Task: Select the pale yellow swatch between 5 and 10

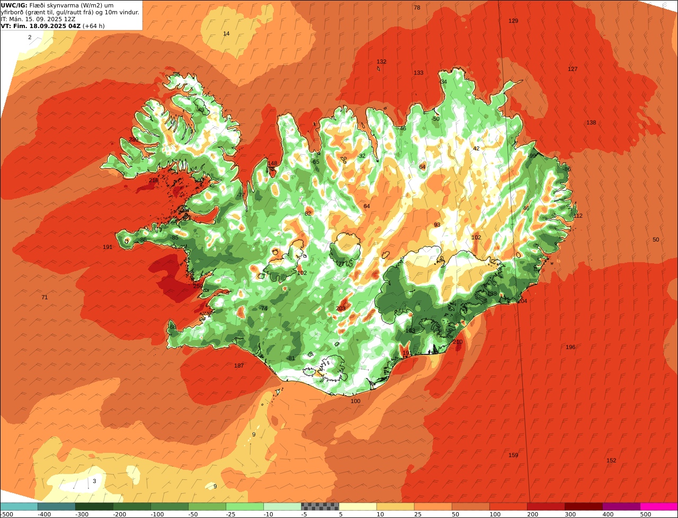Action: [x=358, y=506]
